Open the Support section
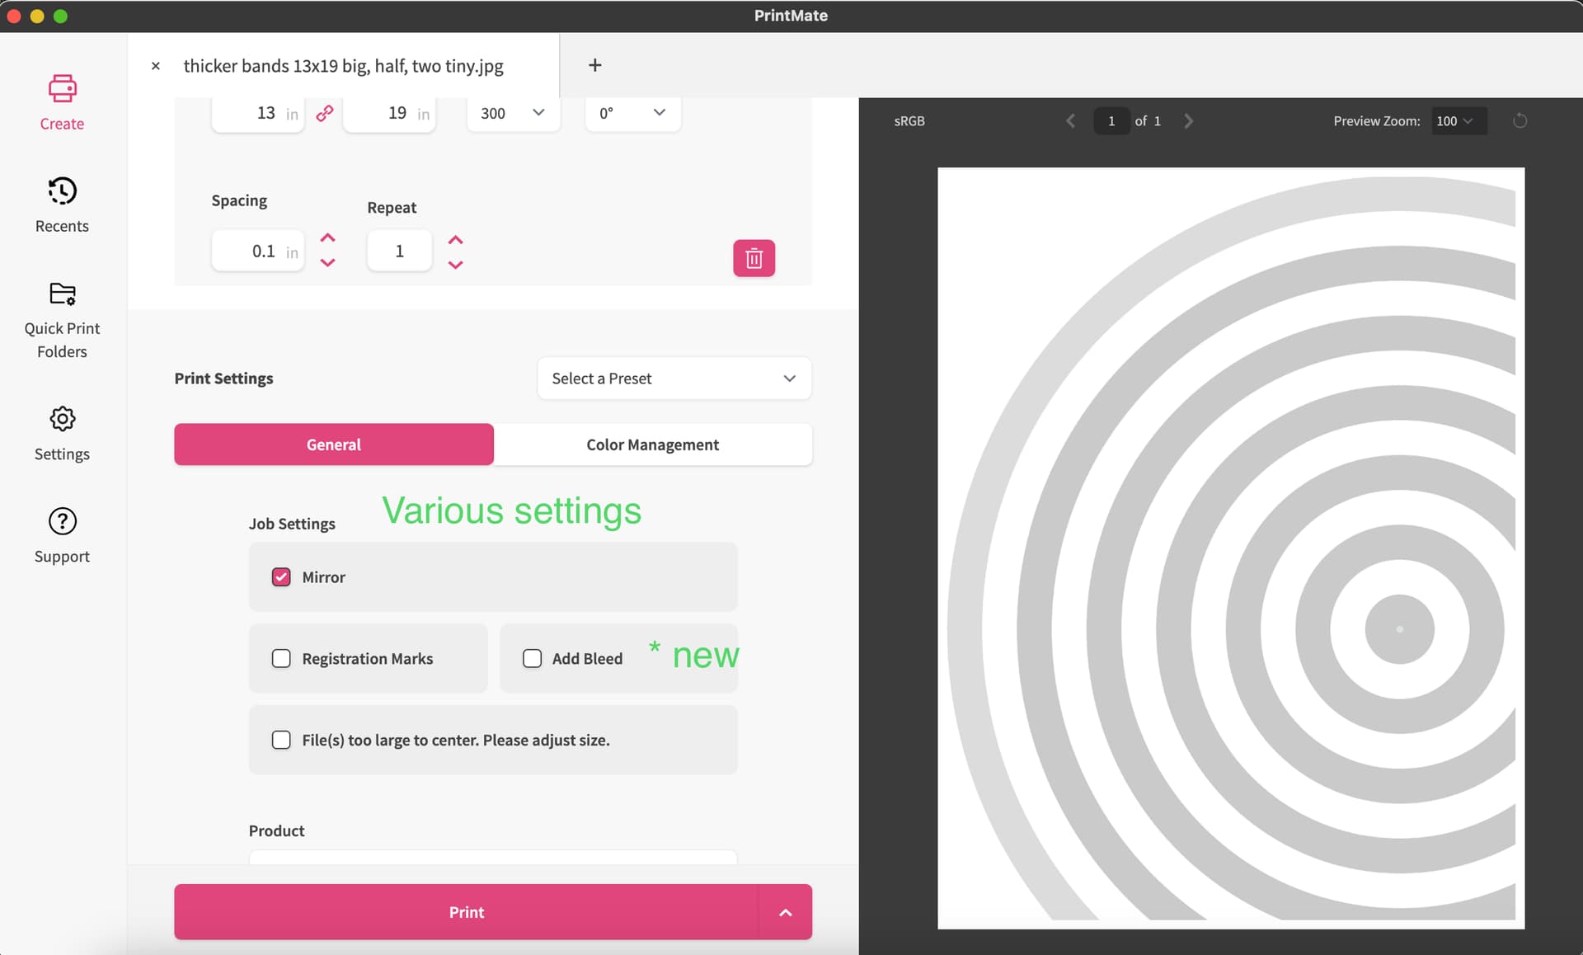1583x955 pixels. (62, 535)
